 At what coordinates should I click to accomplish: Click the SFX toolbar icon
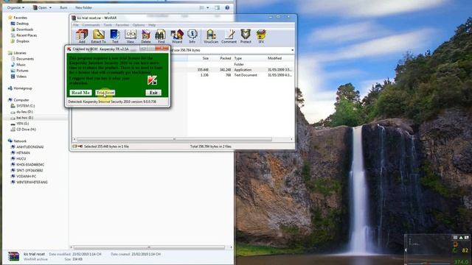click(x=261, y=36)
